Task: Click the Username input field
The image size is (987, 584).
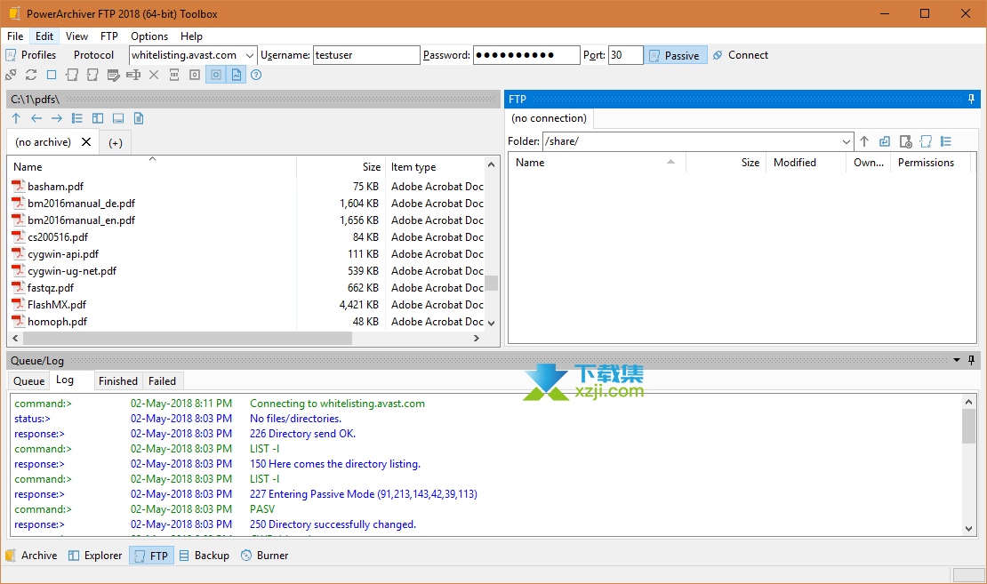Action: pos(366,55)
